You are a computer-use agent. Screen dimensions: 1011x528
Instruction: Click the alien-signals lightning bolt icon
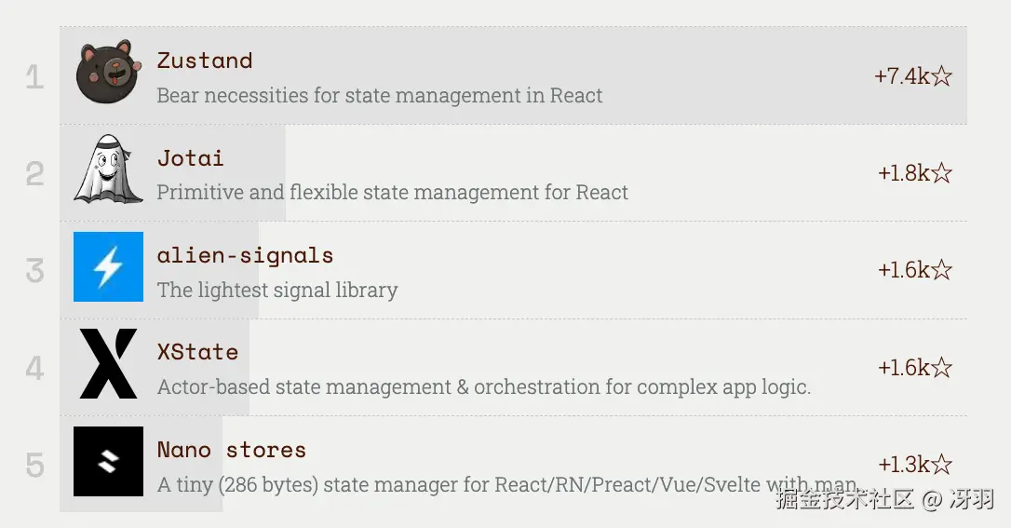[x=108, y=267]
